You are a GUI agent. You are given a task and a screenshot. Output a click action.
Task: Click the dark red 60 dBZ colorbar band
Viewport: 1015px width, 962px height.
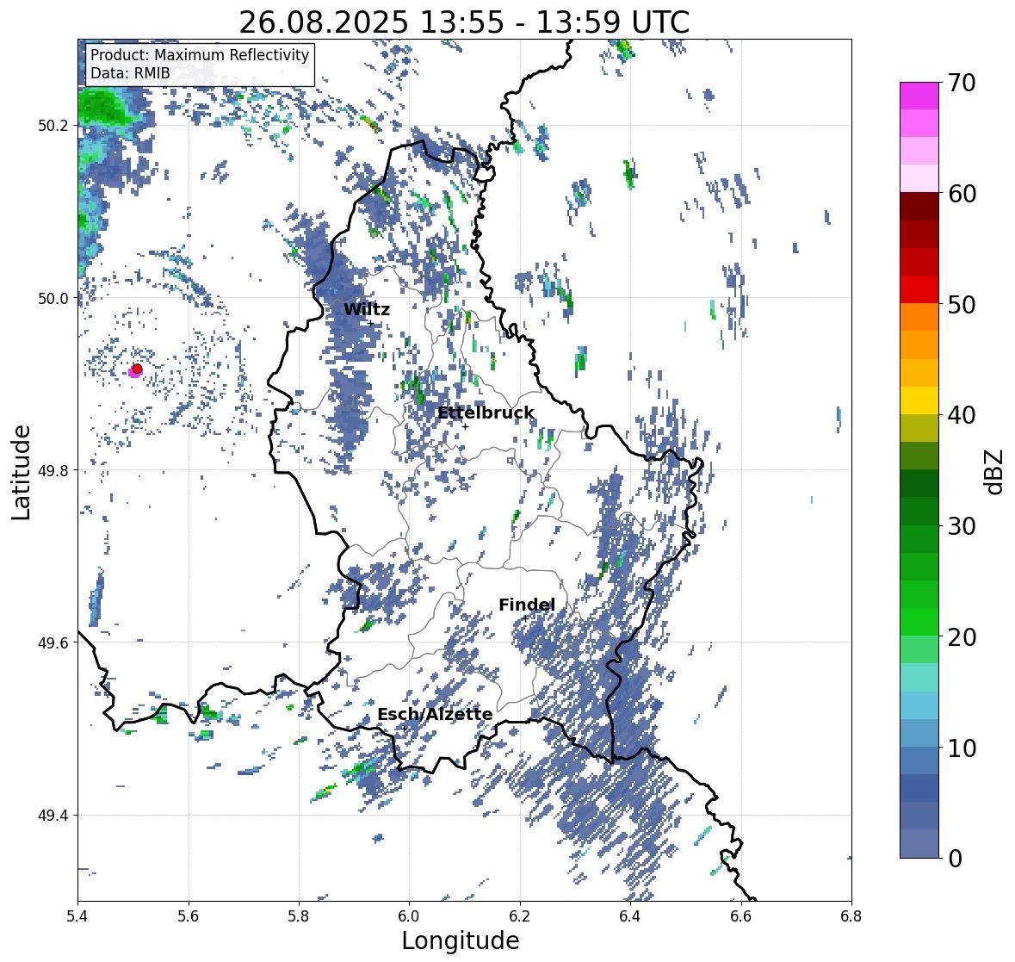(919, 207)
